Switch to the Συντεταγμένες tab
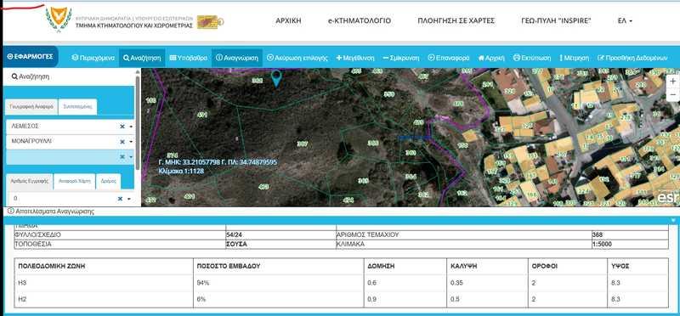Viewport: 680px width, 316px height. tap(77, 107)
